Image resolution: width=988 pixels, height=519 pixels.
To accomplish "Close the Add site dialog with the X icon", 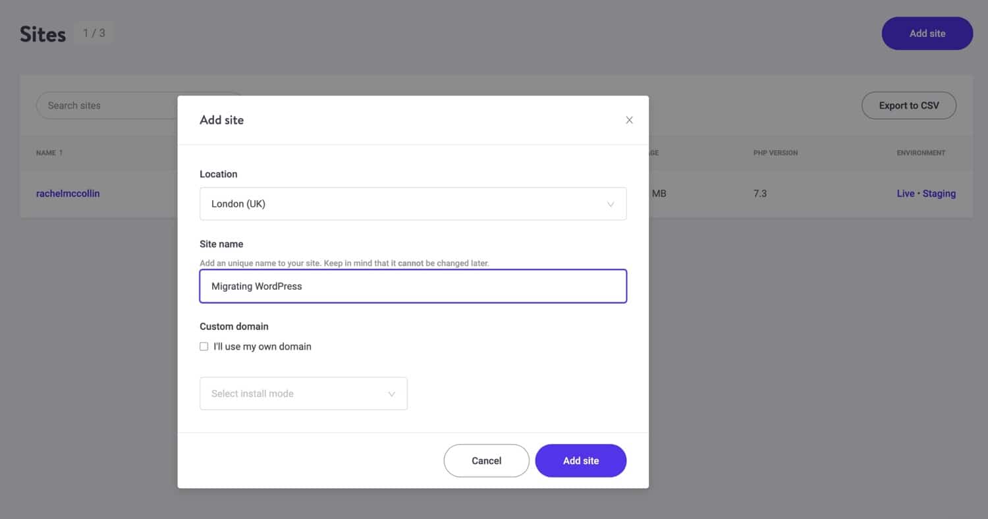I will tap(629, 120).
